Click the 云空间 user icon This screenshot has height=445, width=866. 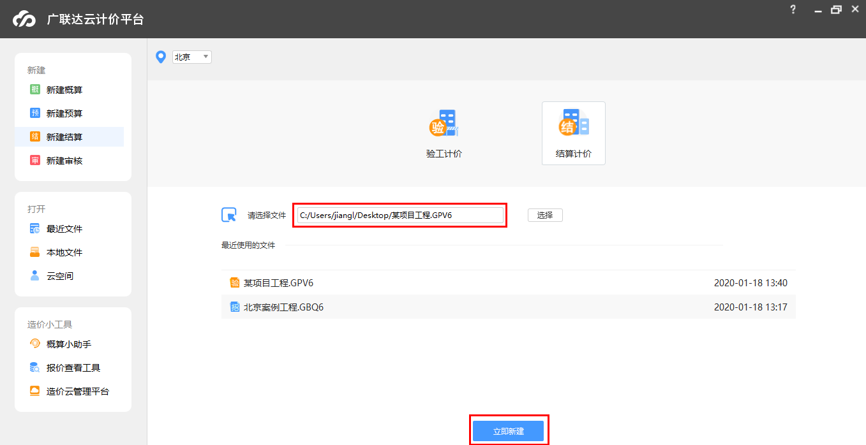[35, 276]
